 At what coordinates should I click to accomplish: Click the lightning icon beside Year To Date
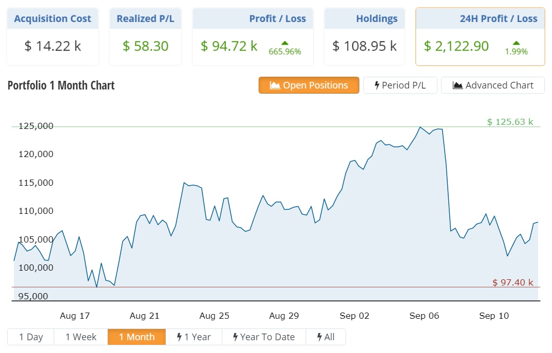pyautogui.click(x=235, y=337)
